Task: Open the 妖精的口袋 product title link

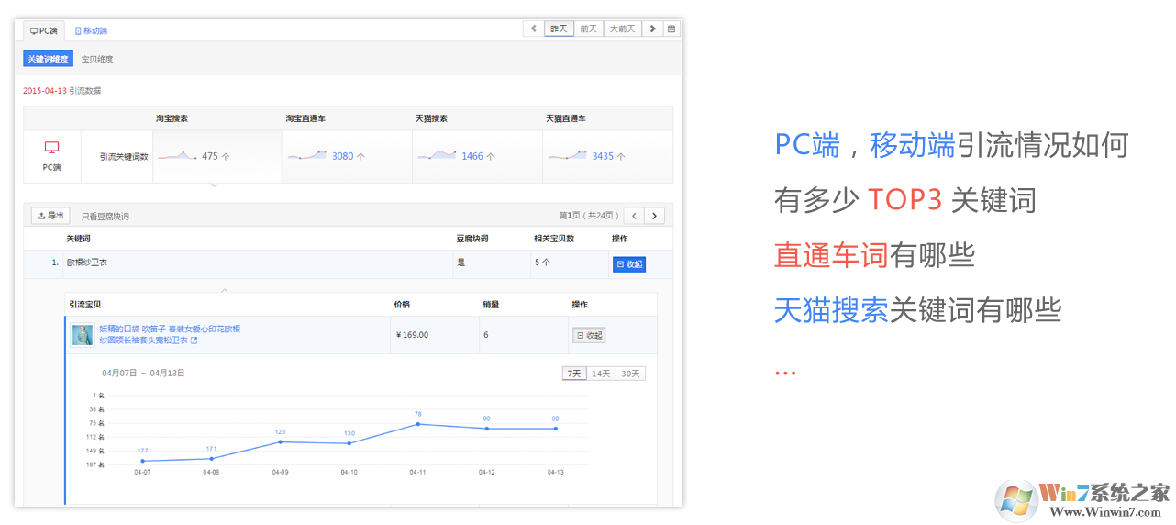Action: point(170,334)
